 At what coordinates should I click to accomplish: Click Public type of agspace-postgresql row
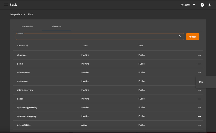141,116
